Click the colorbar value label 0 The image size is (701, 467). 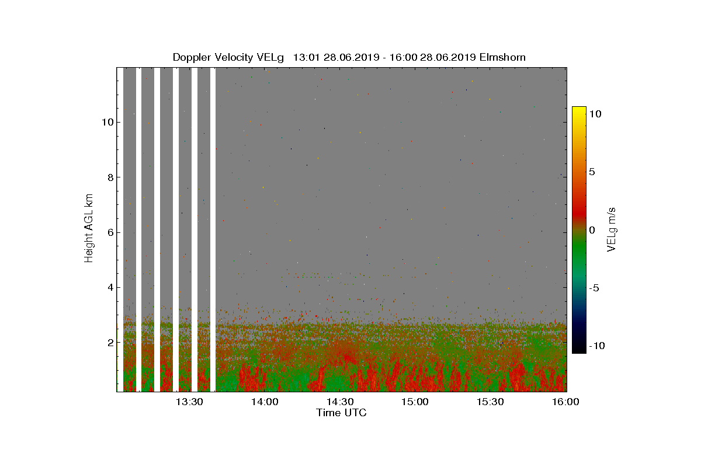coord(592,230)
